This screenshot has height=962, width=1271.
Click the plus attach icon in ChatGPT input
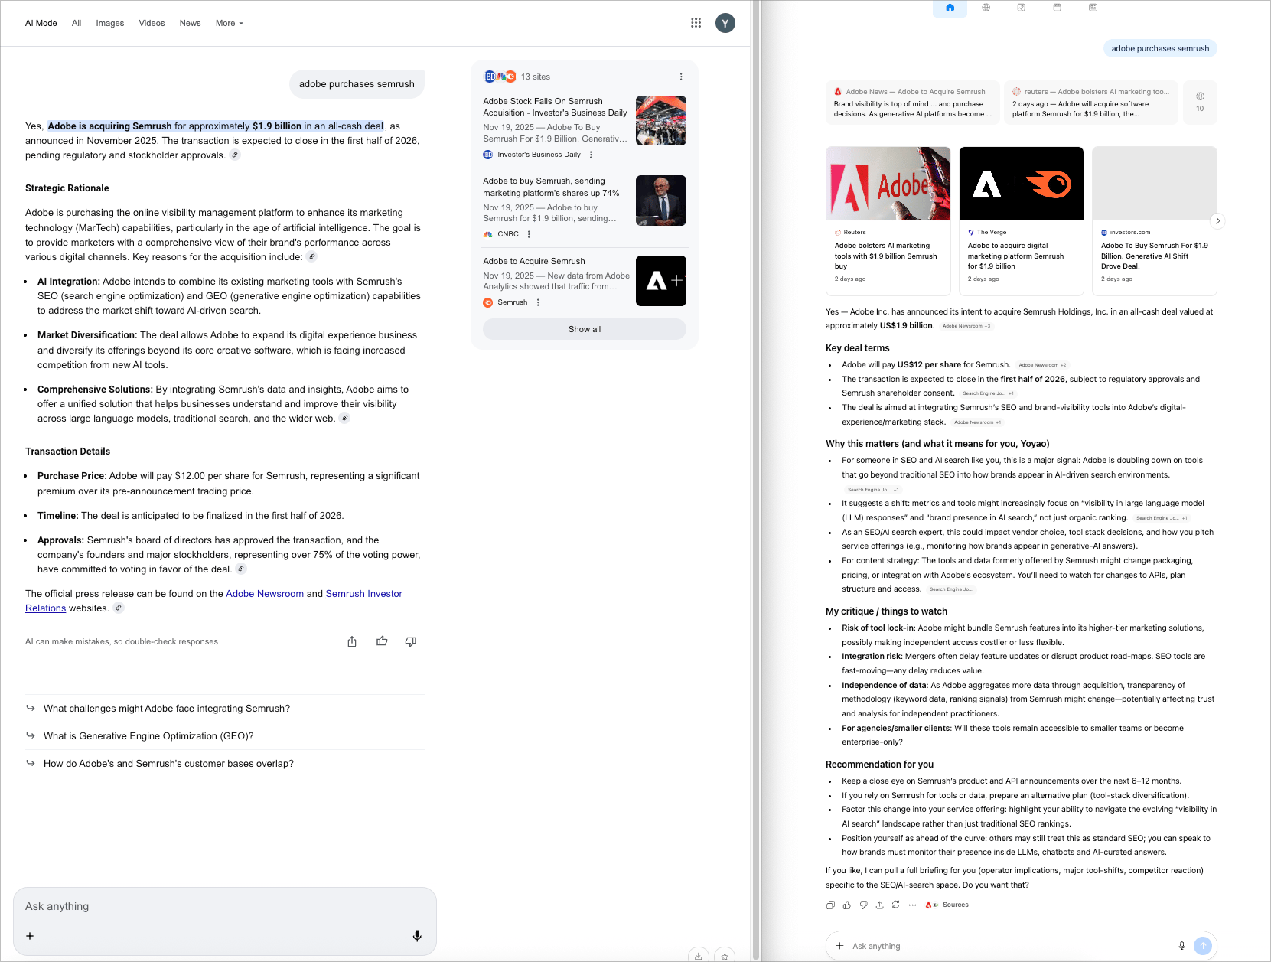click(839, 946)
